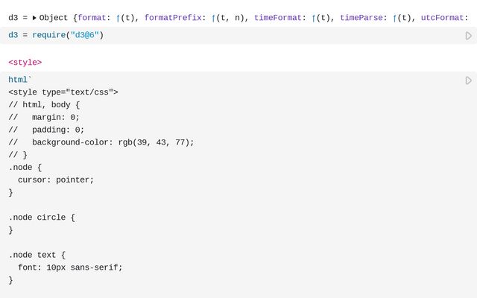Place cursor on the html` line
Viewport: 477px width, 298px height.
20,80
